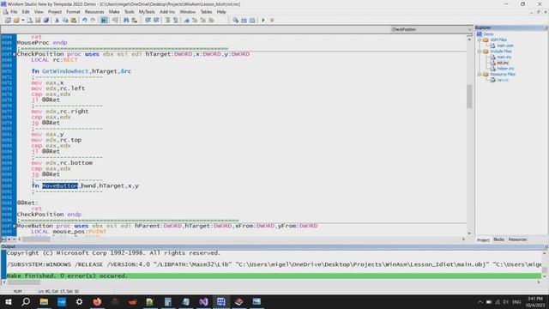
Task: Click the Undo arrow icon
Action: coord(84,21)
